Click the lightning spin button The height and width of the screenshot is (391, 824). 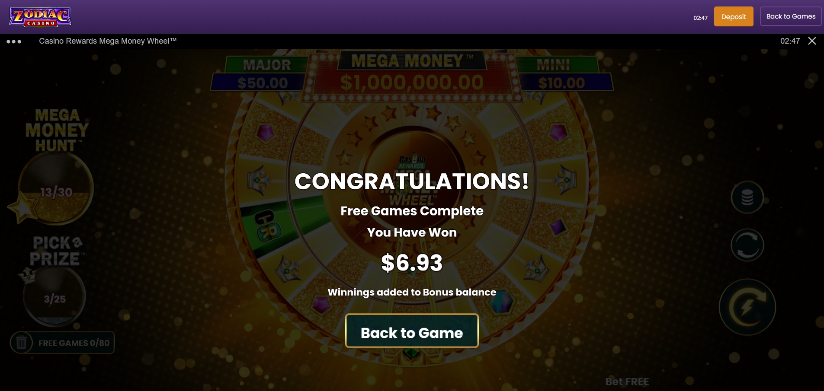tap(747, 307)
